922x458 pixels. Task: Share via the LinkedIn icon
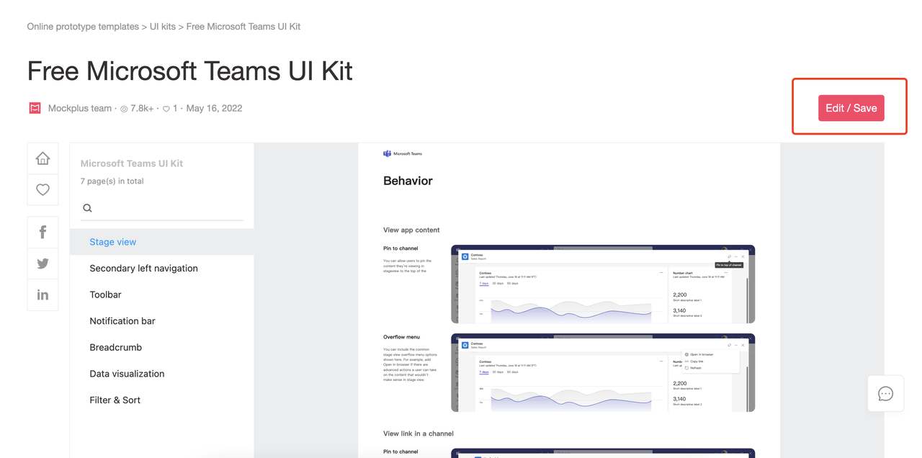tap(42, 295)
